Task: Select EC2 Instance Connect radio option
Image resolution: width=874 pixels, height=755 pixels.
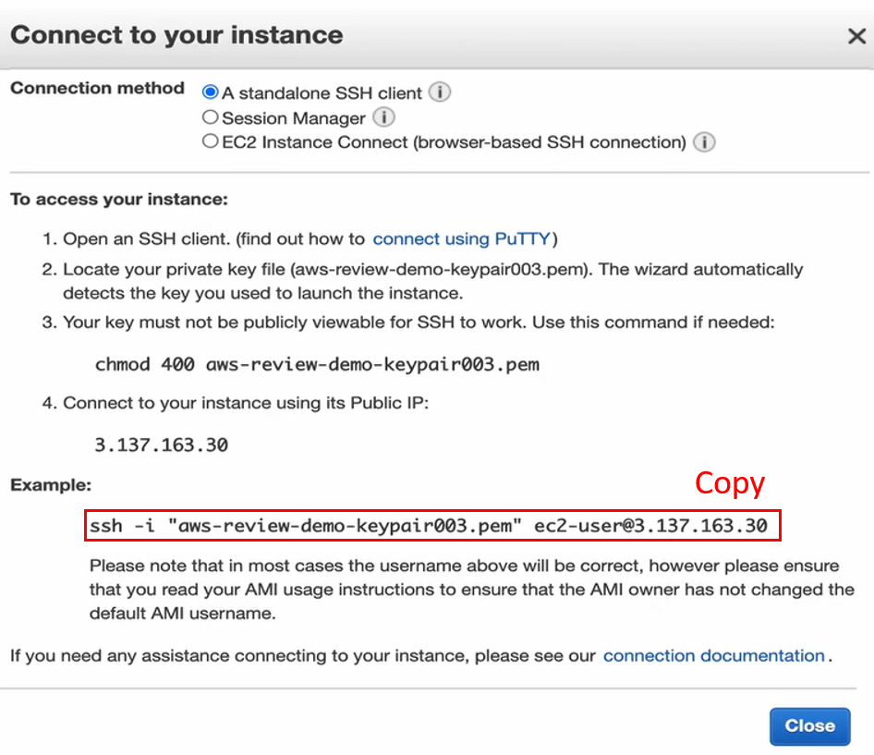Action: (x=211, y=142)
